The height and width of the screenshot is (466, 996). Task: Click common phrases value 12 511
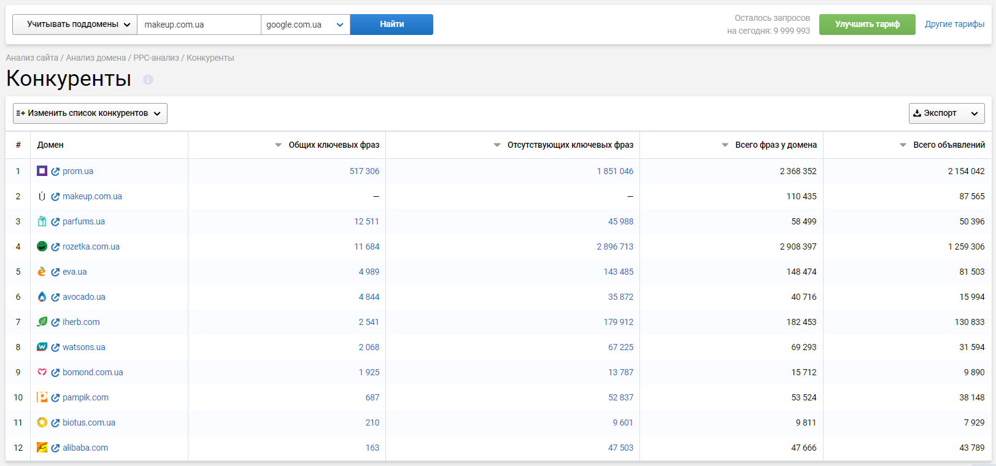click(x=366, y=221)
